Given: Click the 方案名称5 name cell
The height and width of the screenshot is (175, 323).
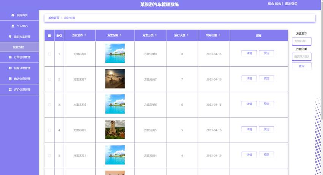Looking at the screenshot, I should click(80, 130).
